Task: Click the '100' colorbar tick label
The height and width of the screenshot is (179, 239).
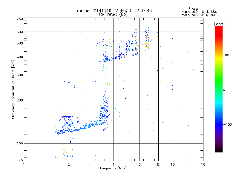Action: pyautogui.click(x=226, y=55)
